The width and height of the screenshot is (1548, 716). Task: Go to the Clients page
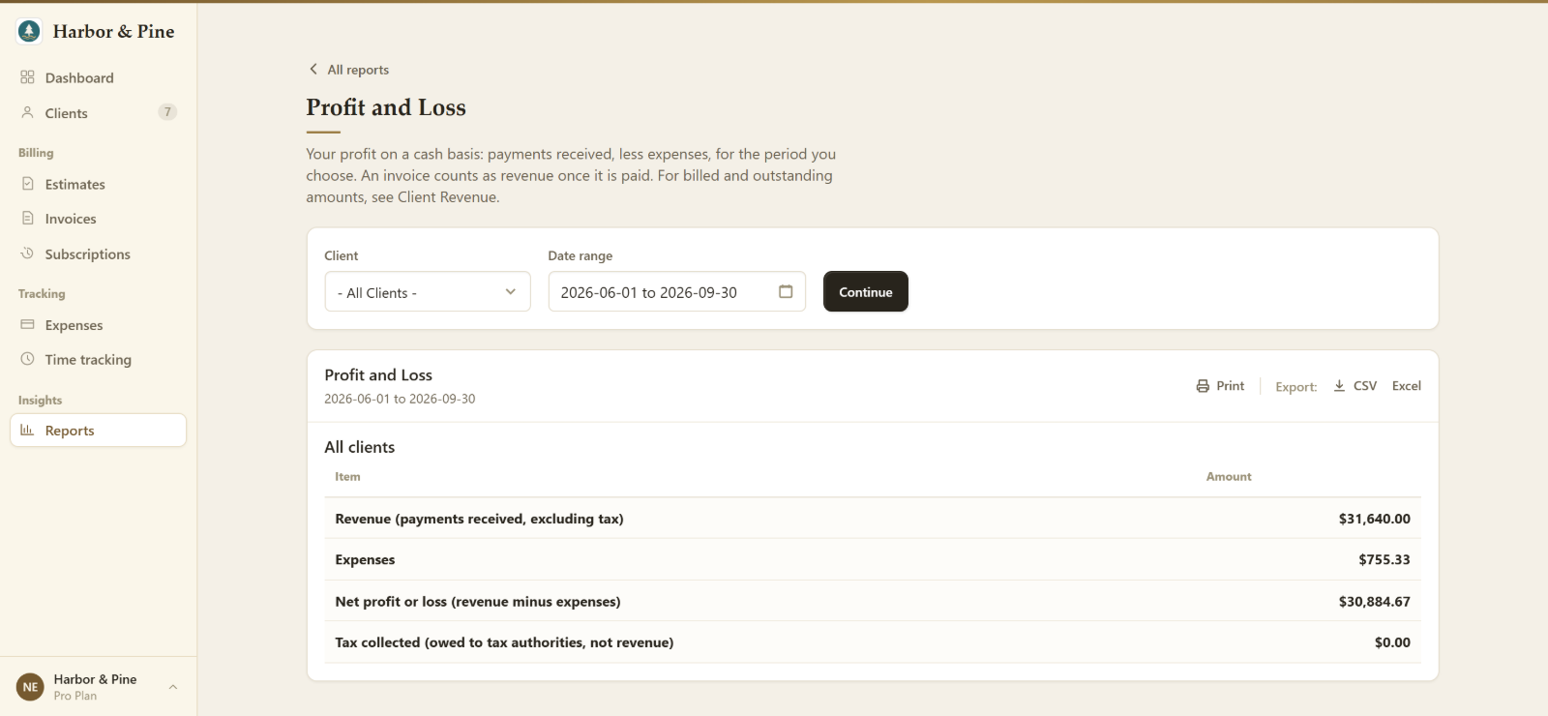pyautogui.click(x=98, y=112)
